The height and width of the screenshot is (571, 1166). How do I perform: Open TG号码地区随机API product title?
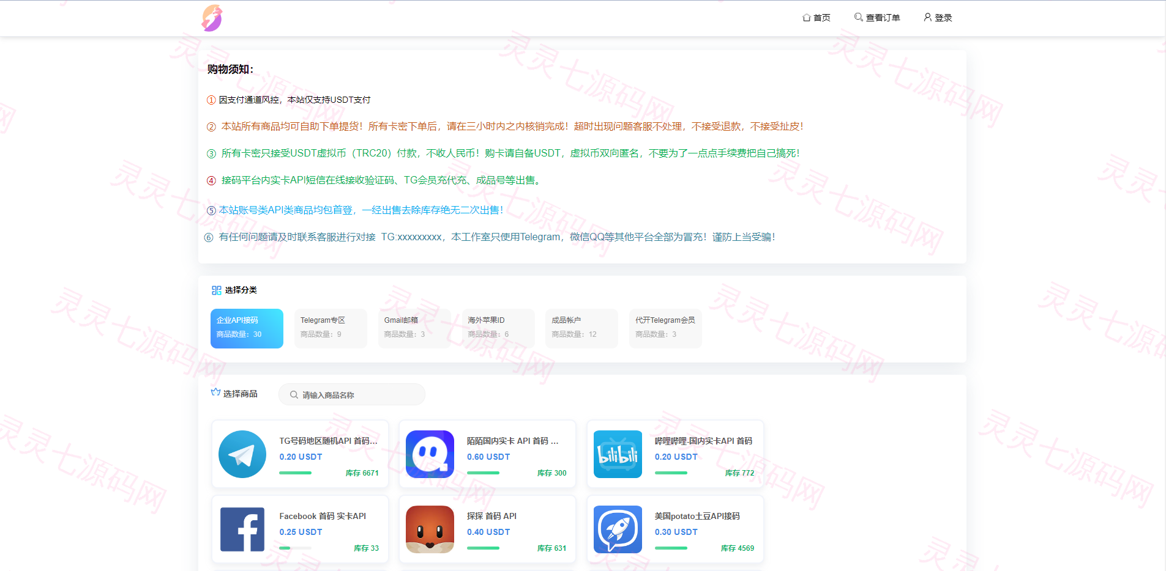329,441
